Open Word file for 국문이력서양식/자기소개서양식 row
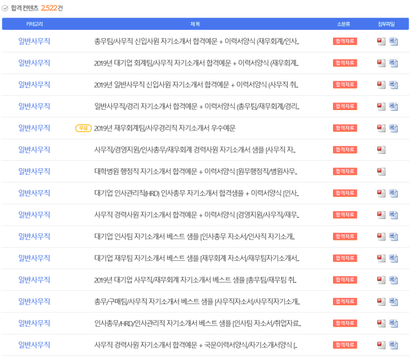The width and height of the screenshot is (411, 361). 393,346
